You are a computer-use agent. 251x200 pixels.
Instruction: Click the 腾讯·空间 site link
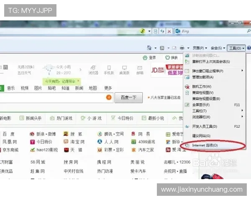[110, 134]
